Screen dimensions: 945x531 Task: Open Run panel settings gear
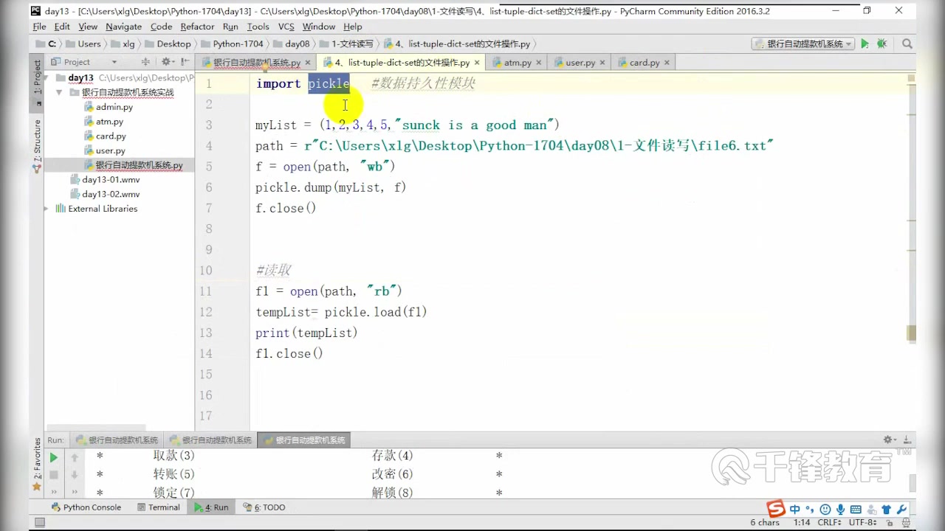tap(890, 440)
